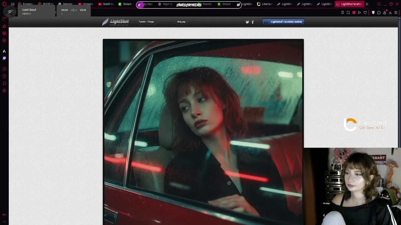The image size is (401, 225).
Task: Open the Settings gear icon in sidebar
Action: tap(4, 91)
